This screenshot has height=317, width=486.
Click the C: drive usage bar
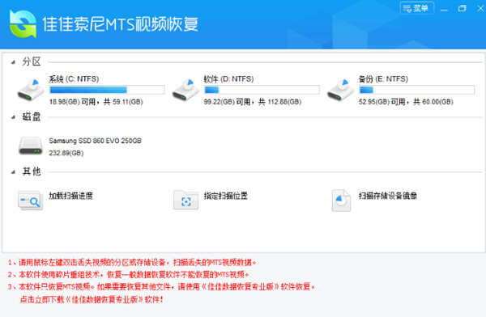pyautogui.click(x=107, y=90)
